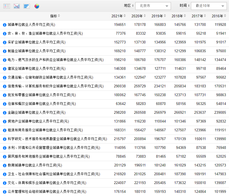Sort by the 2017年 column
This screenshot has height=196, width=229.
(205, 16)
